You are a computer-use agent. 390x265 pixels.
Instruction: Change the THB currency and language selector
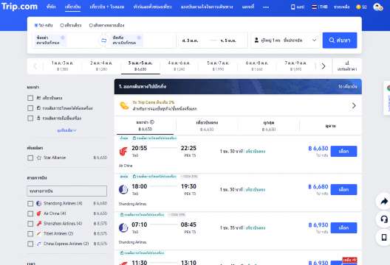(x=320, y=7)
